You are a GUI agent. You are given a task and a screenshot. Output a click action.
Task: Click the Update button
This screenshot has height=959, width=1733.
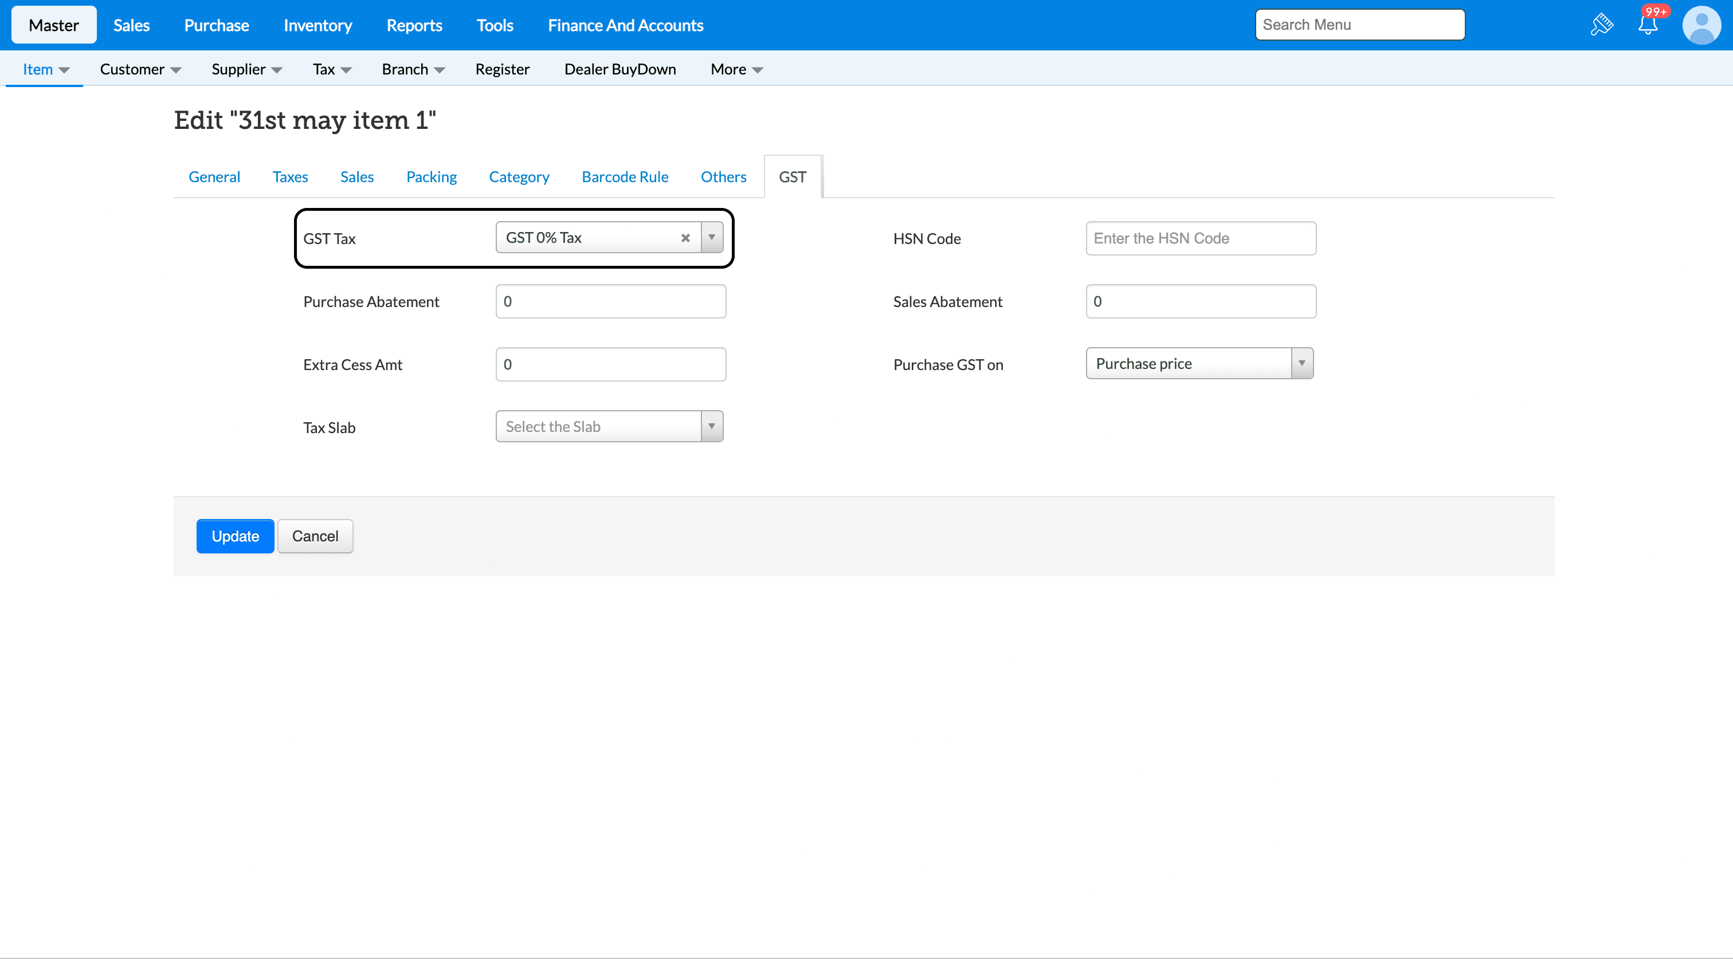(235, 536)
